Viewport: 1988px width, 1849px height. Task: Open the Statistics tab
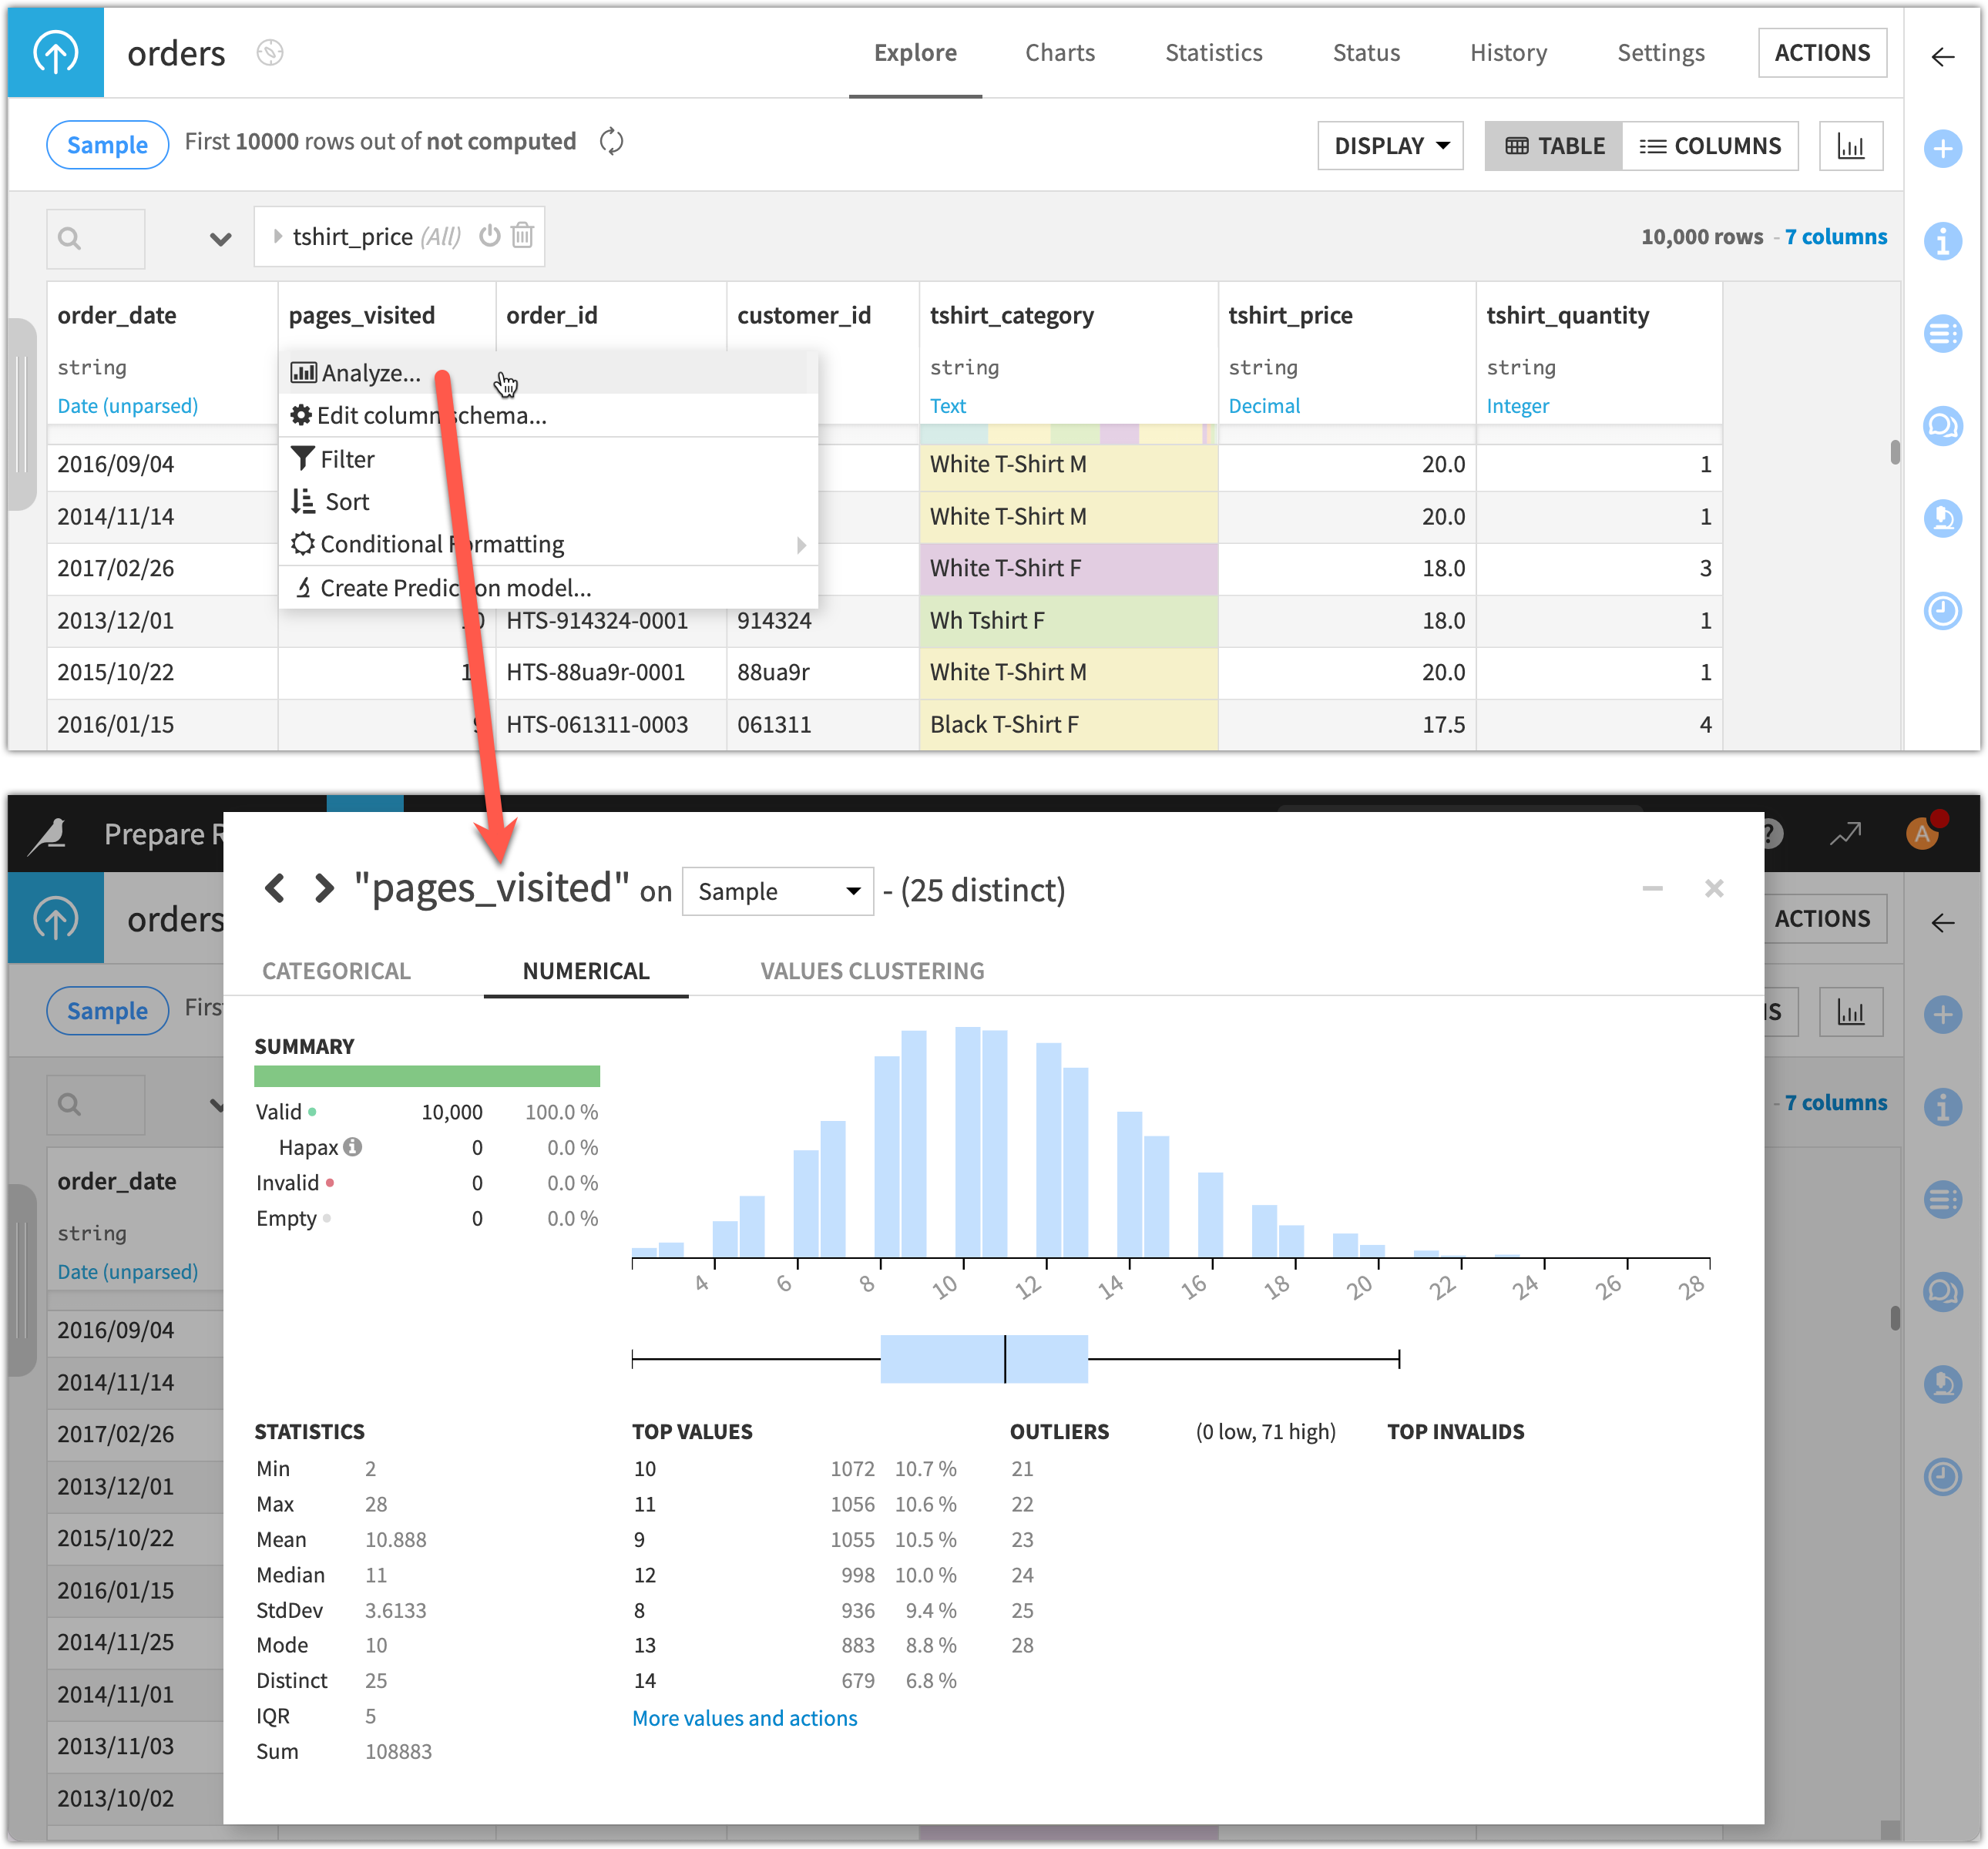click(1213, 53)
